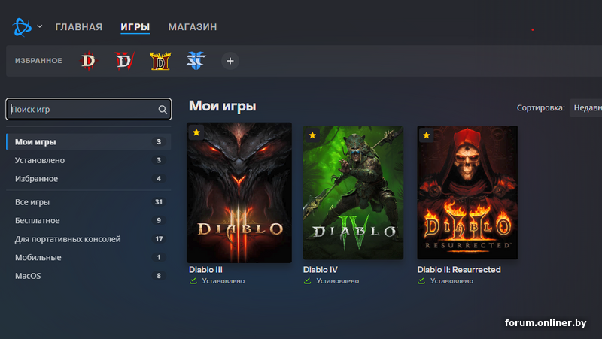Screen dimensions: 602x339
Task: Click the count 31 next to Все игры
Action: [x=159, y=201]
